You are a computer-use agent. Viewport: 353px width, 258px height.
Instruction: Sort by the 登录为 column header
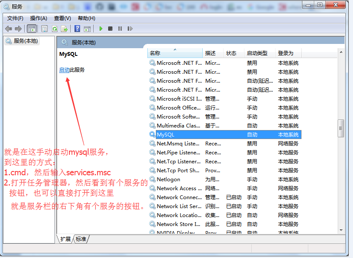288,53
